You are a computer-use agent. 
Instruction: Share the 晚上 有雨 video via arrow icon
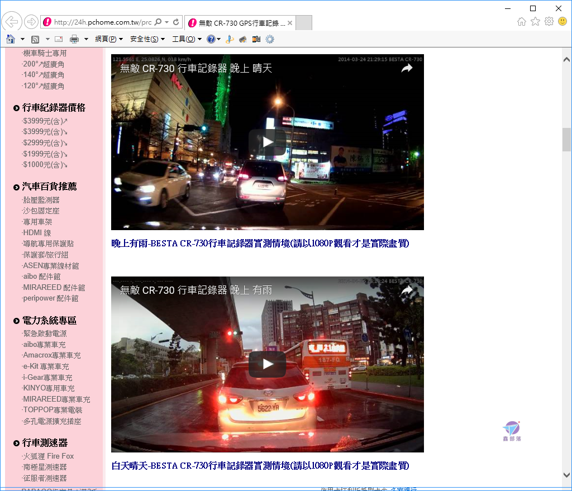coord(407,290)
